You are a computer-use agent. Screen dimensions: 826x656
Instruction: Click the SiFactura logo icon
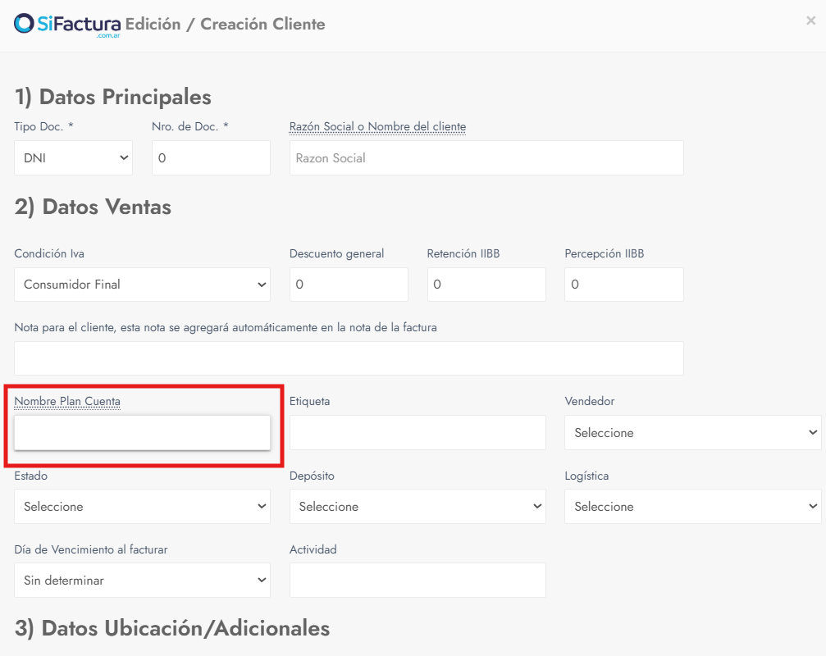click(25, 23)
